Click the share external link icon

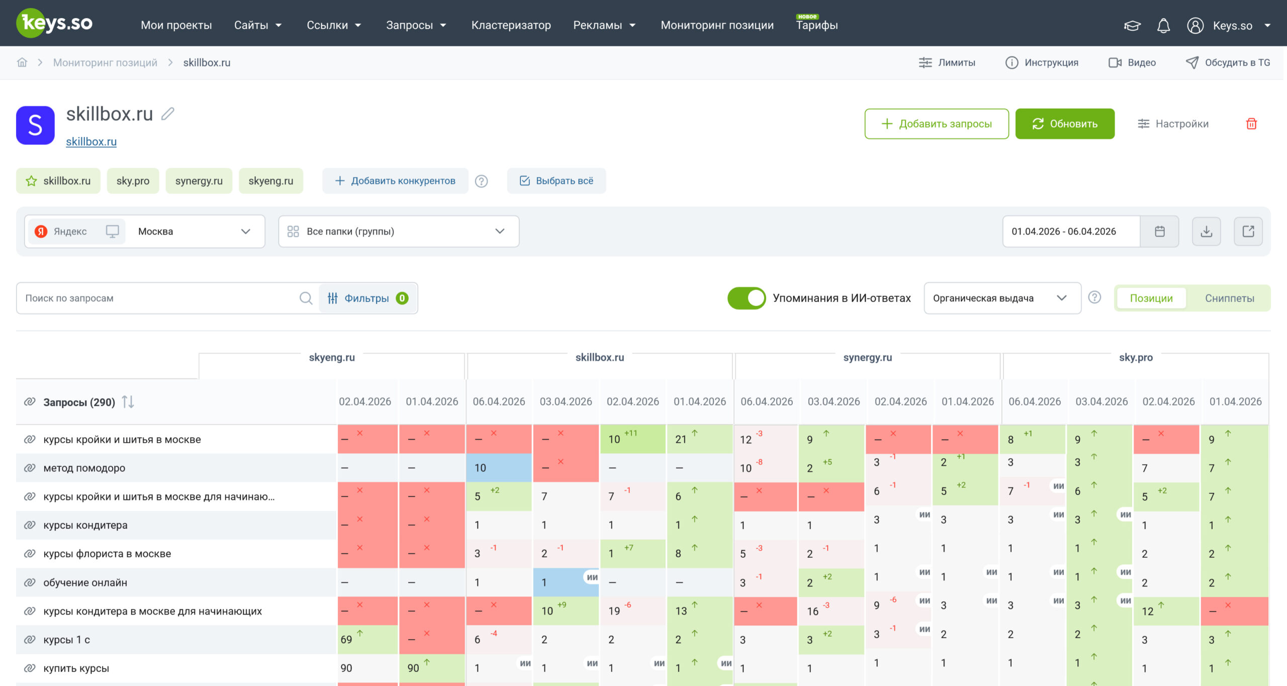(1248, 231)
